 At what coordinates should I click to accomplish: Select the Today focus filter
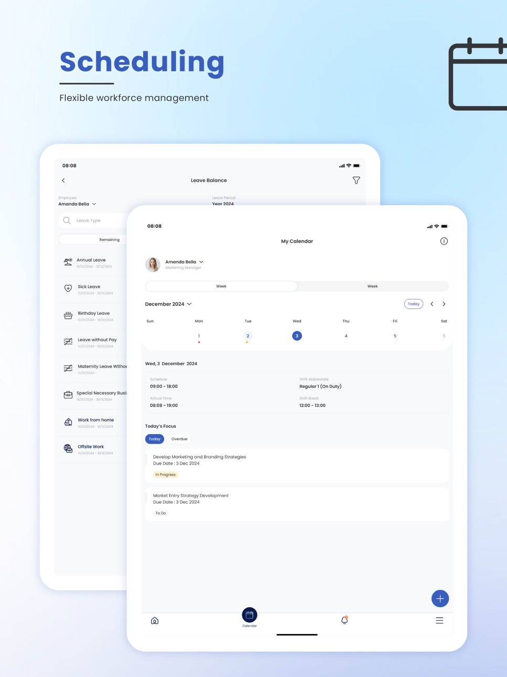tap(155, 439)
